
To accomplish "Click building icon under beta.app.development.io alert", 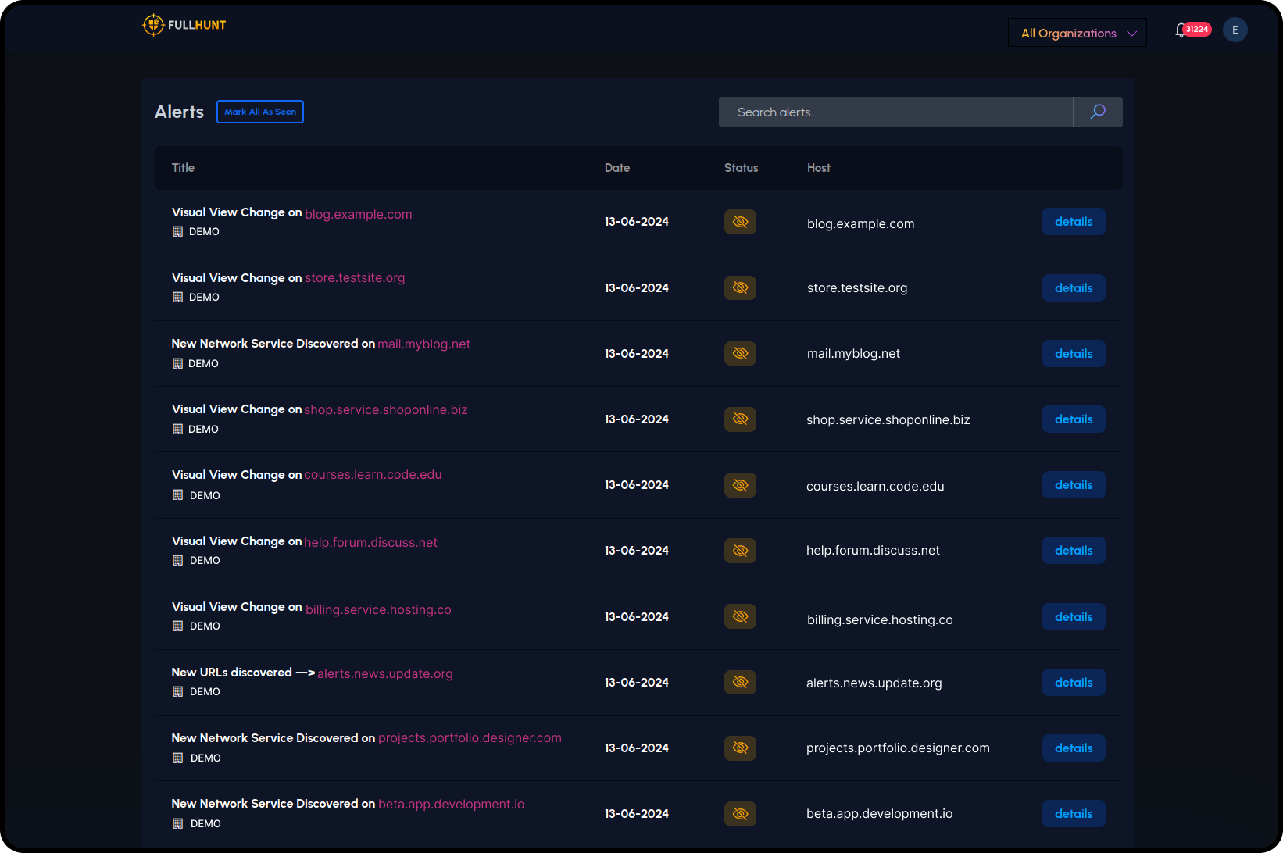I will (x=177, y=823).
